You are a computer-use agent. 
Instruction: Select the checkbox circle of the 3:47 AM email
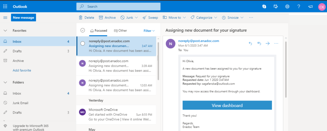click(x=83, y=44)
